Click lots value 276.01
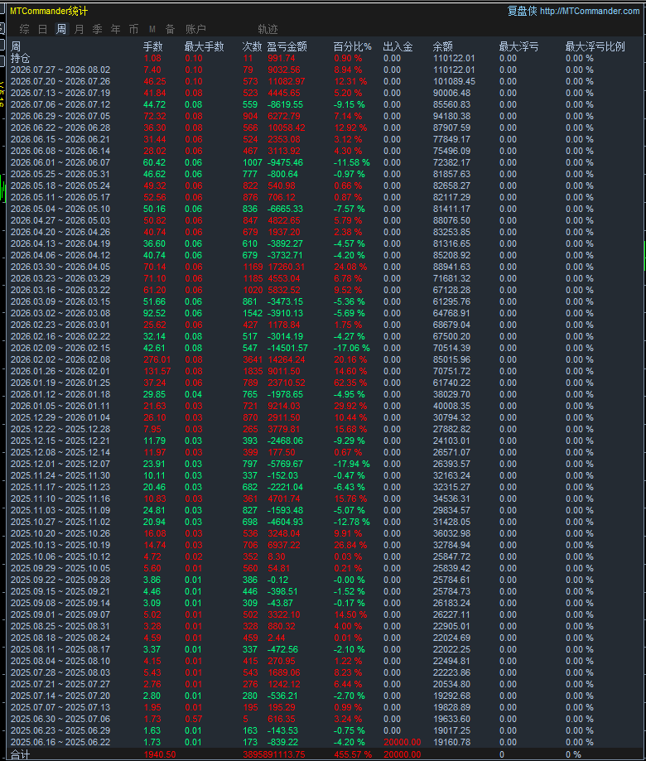The height and width of the screenshot is (761, 646). click(x=157, y=359)
